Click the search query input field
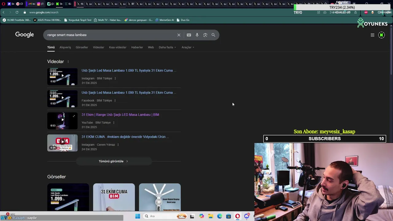The image size is (393, 221). [111, 35]
